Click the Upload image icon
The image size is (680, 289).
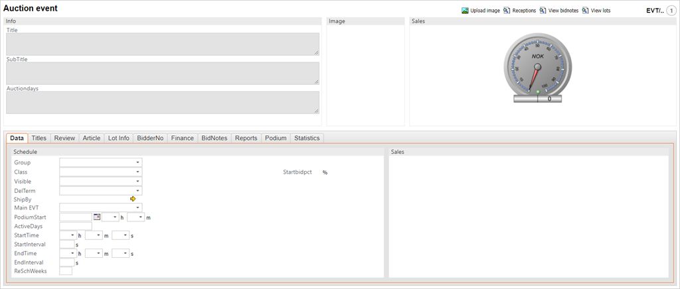pyautogui.click(x=465, y=11)
